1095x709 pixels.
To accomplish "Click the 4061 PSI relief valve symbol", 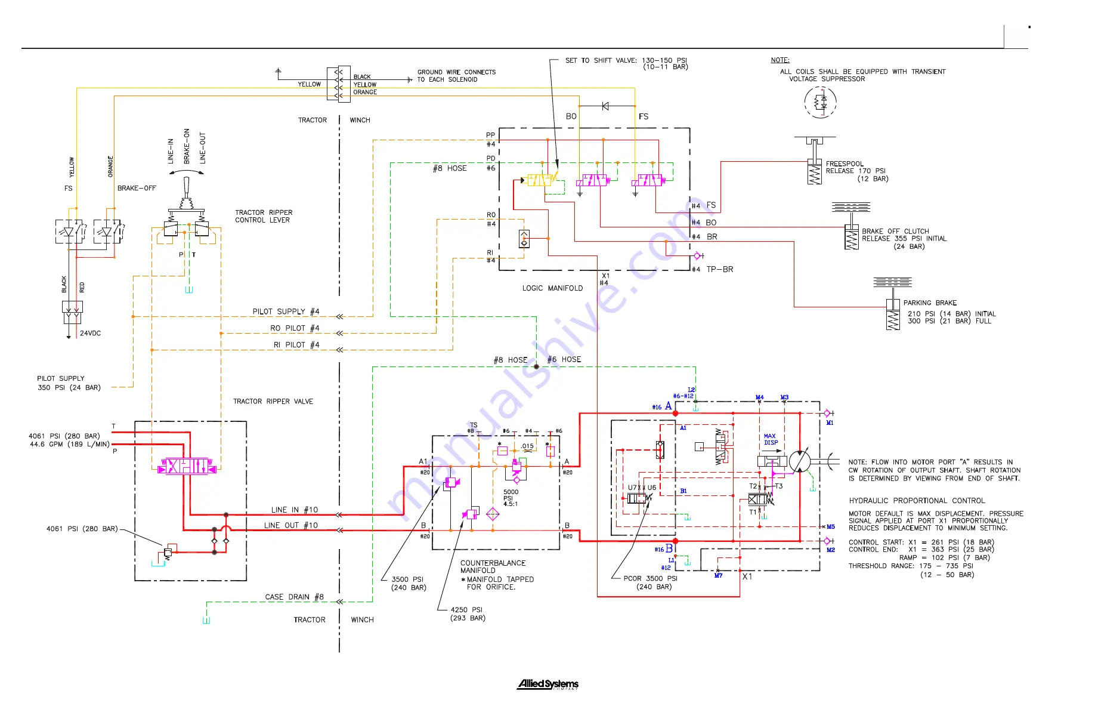I will click(168, 552).
